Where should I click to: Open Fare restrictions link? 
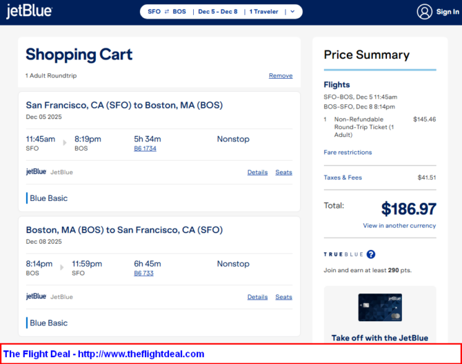coord(348,152)
